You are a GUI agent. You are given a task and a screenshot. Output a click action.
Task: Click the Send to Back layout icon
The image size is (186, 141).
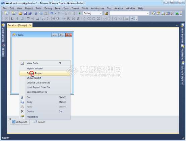click(121, 19)
